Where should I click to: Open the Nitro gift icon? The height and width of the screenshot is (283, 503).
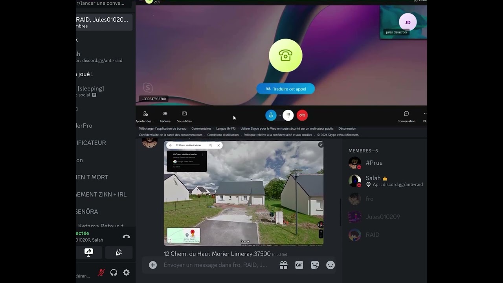click(283, 265)
